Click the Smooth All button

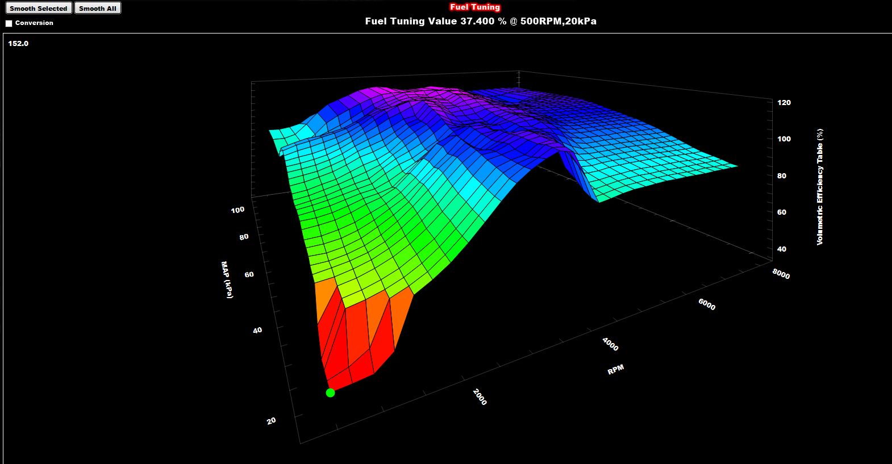click(x=98, y=9)
